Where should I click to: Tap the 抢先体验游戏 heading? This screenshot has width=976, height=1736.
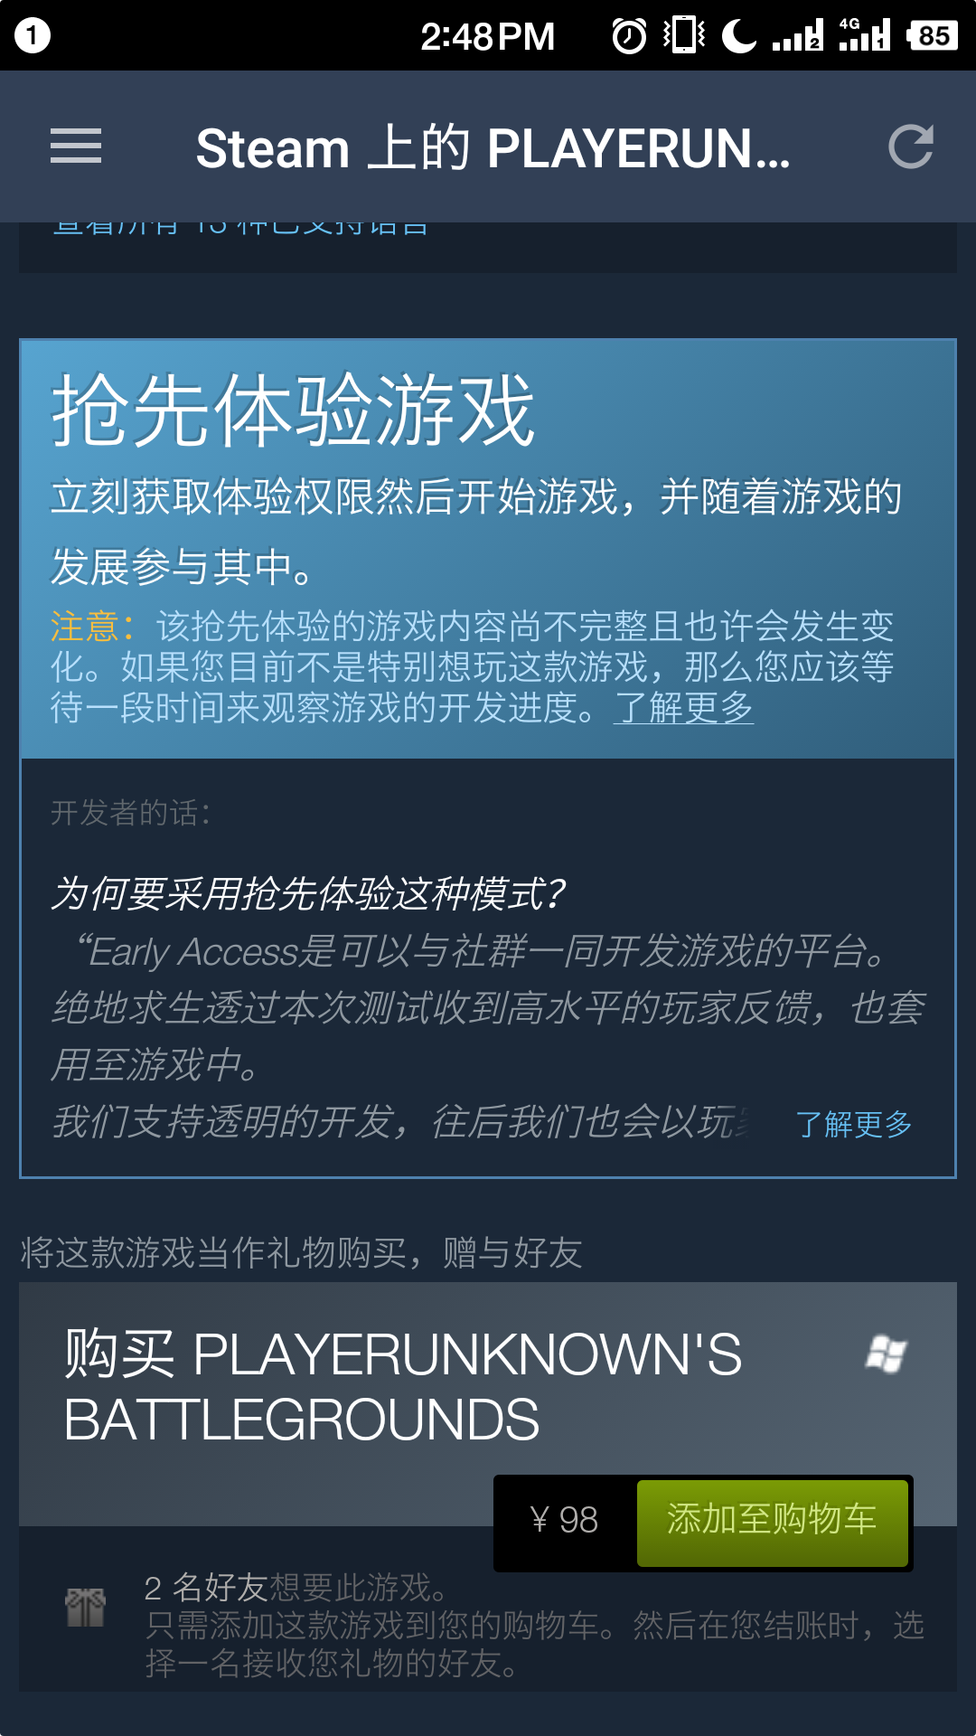click(x=294, y=410)
